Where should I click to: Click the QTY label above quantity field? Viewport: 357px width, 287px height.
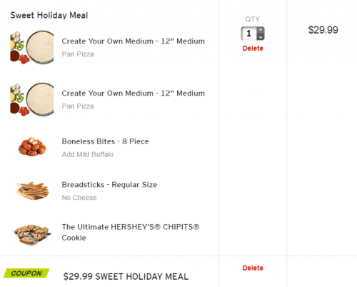click(252, 19)
